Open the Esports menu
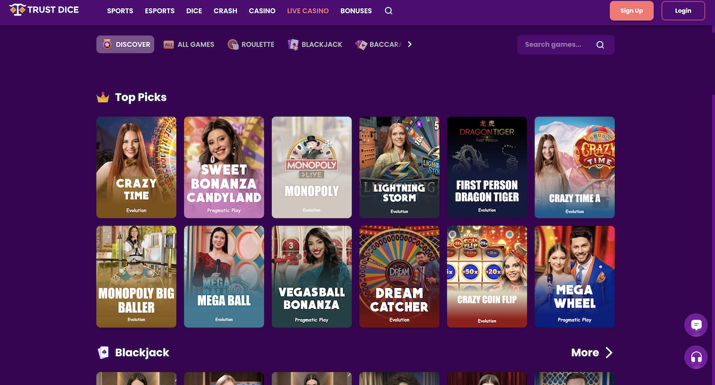The width and height of the screenshot is (715, 385). point(160,11)
